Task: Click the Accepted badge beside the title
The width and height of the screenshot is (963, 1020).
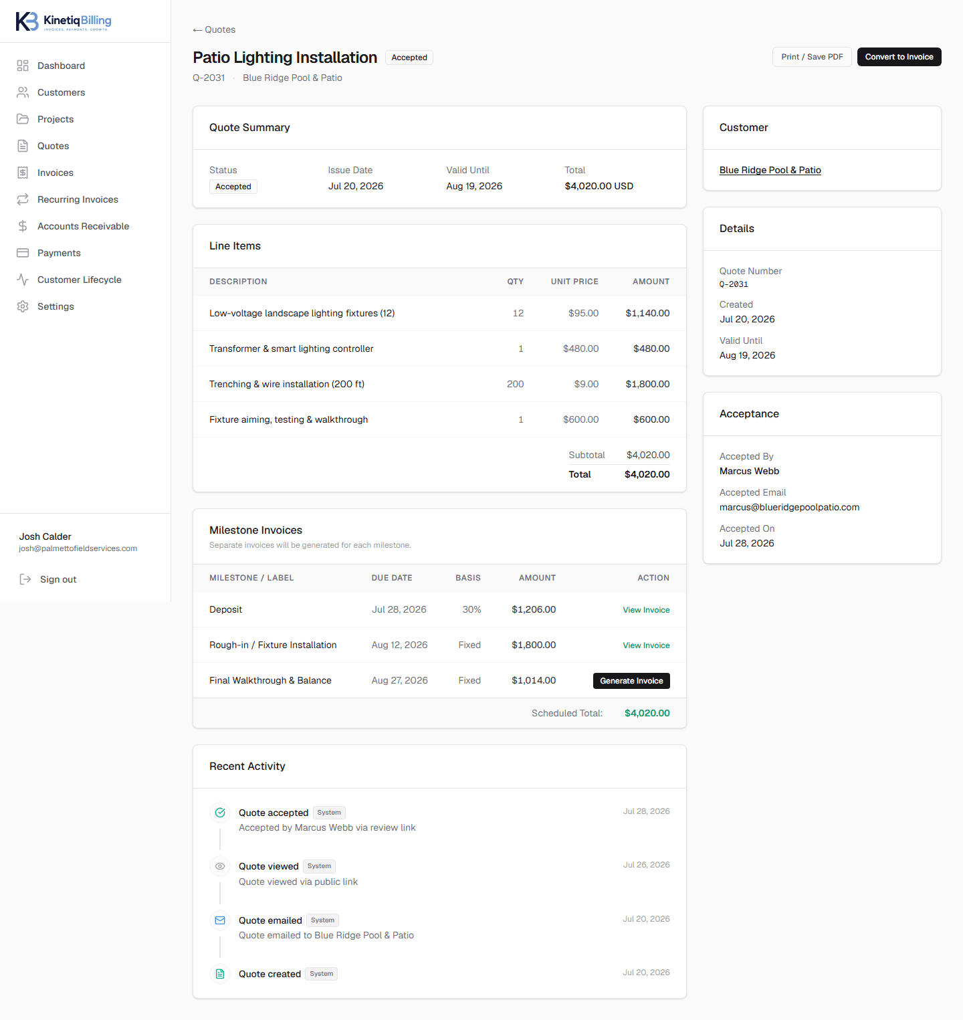Action: [x=409, y=58]
